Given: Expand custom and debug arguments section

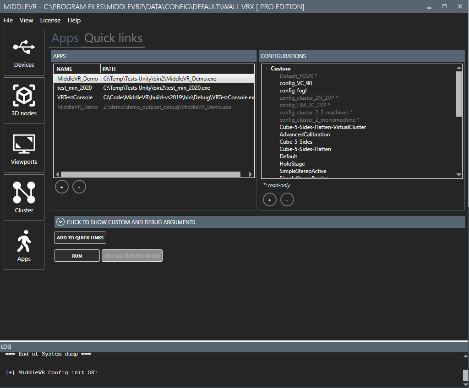Looking at the screenshot, I should pos(260,222).
